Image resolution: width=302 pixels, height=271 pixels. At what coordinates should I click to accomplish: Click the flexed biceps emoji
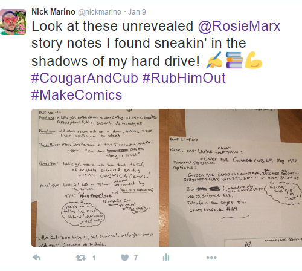(254, 60)
